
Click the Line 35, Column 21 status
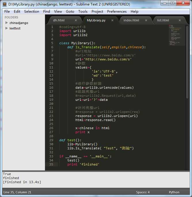pyautogui.click(x=17, y=192)
